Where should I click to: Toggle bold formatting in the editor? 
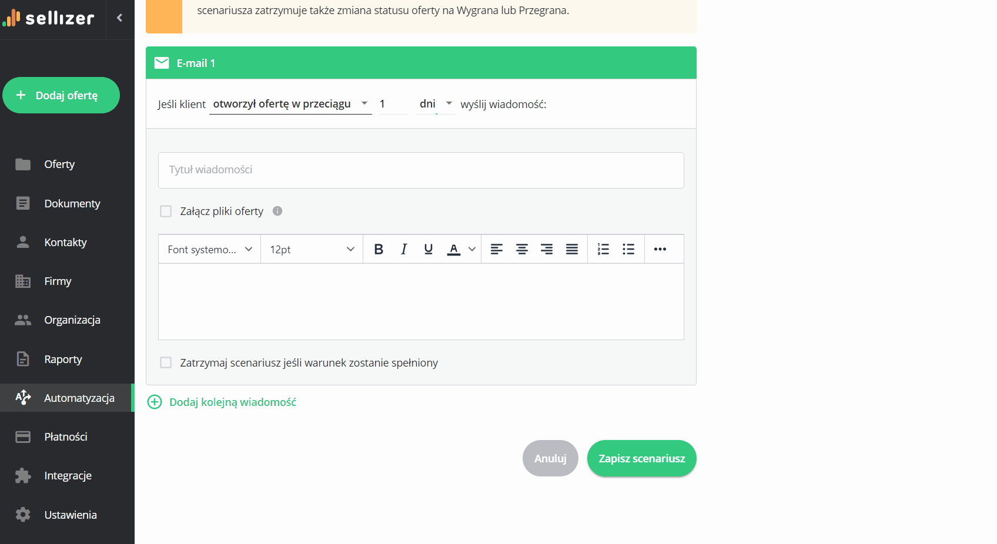[x=379, y=250]
